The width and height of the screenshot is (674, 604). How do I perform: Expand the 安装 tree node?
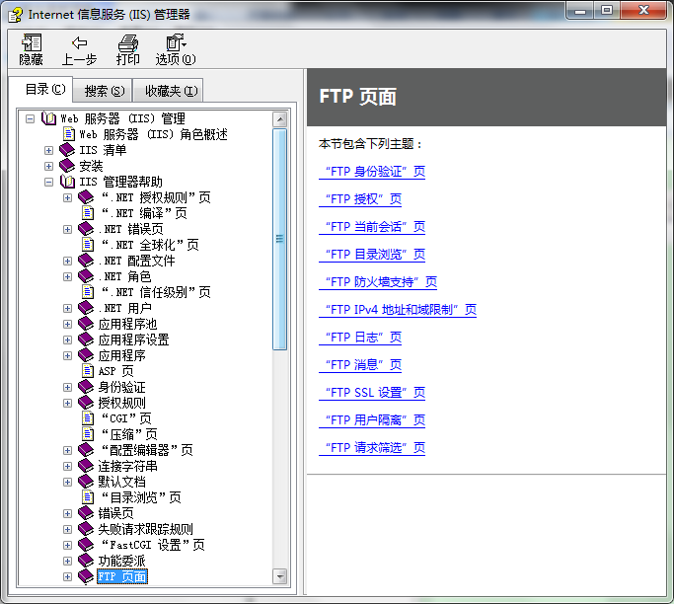click(48, 167)
